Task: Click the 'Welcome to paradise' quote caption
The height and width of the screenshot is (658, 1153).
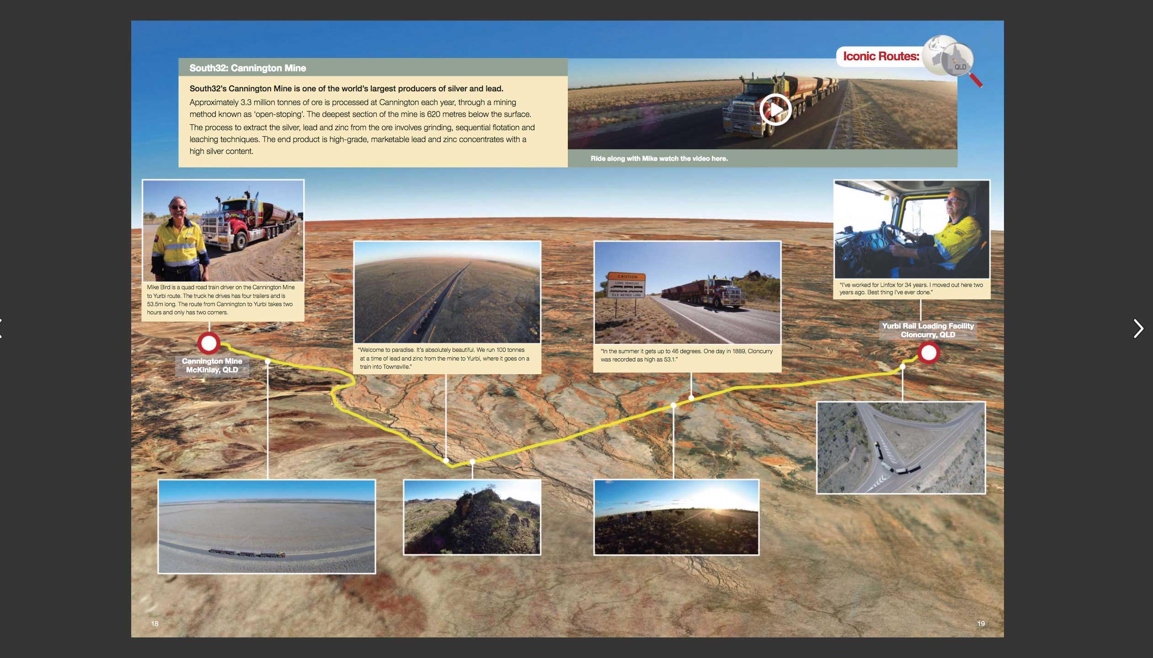Action: pos(444,358)
